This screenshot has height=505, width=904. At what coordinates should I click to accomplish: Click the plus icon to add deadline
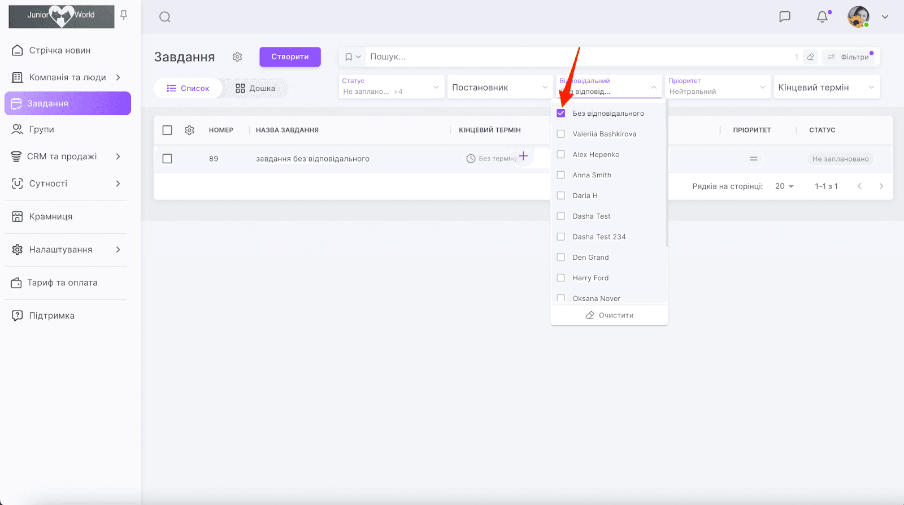(523, 156)
